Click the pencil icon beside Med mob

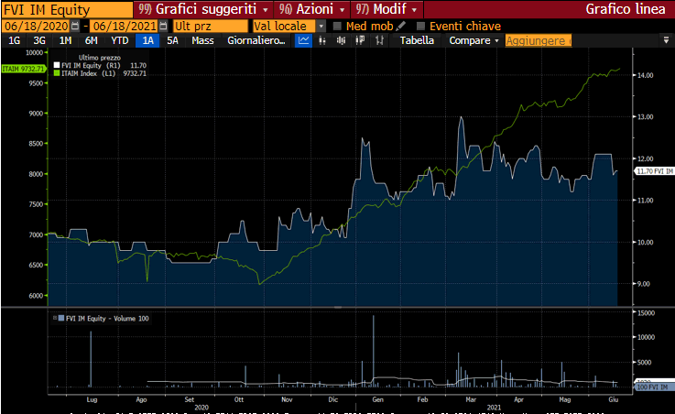click(x=401, y=26)
